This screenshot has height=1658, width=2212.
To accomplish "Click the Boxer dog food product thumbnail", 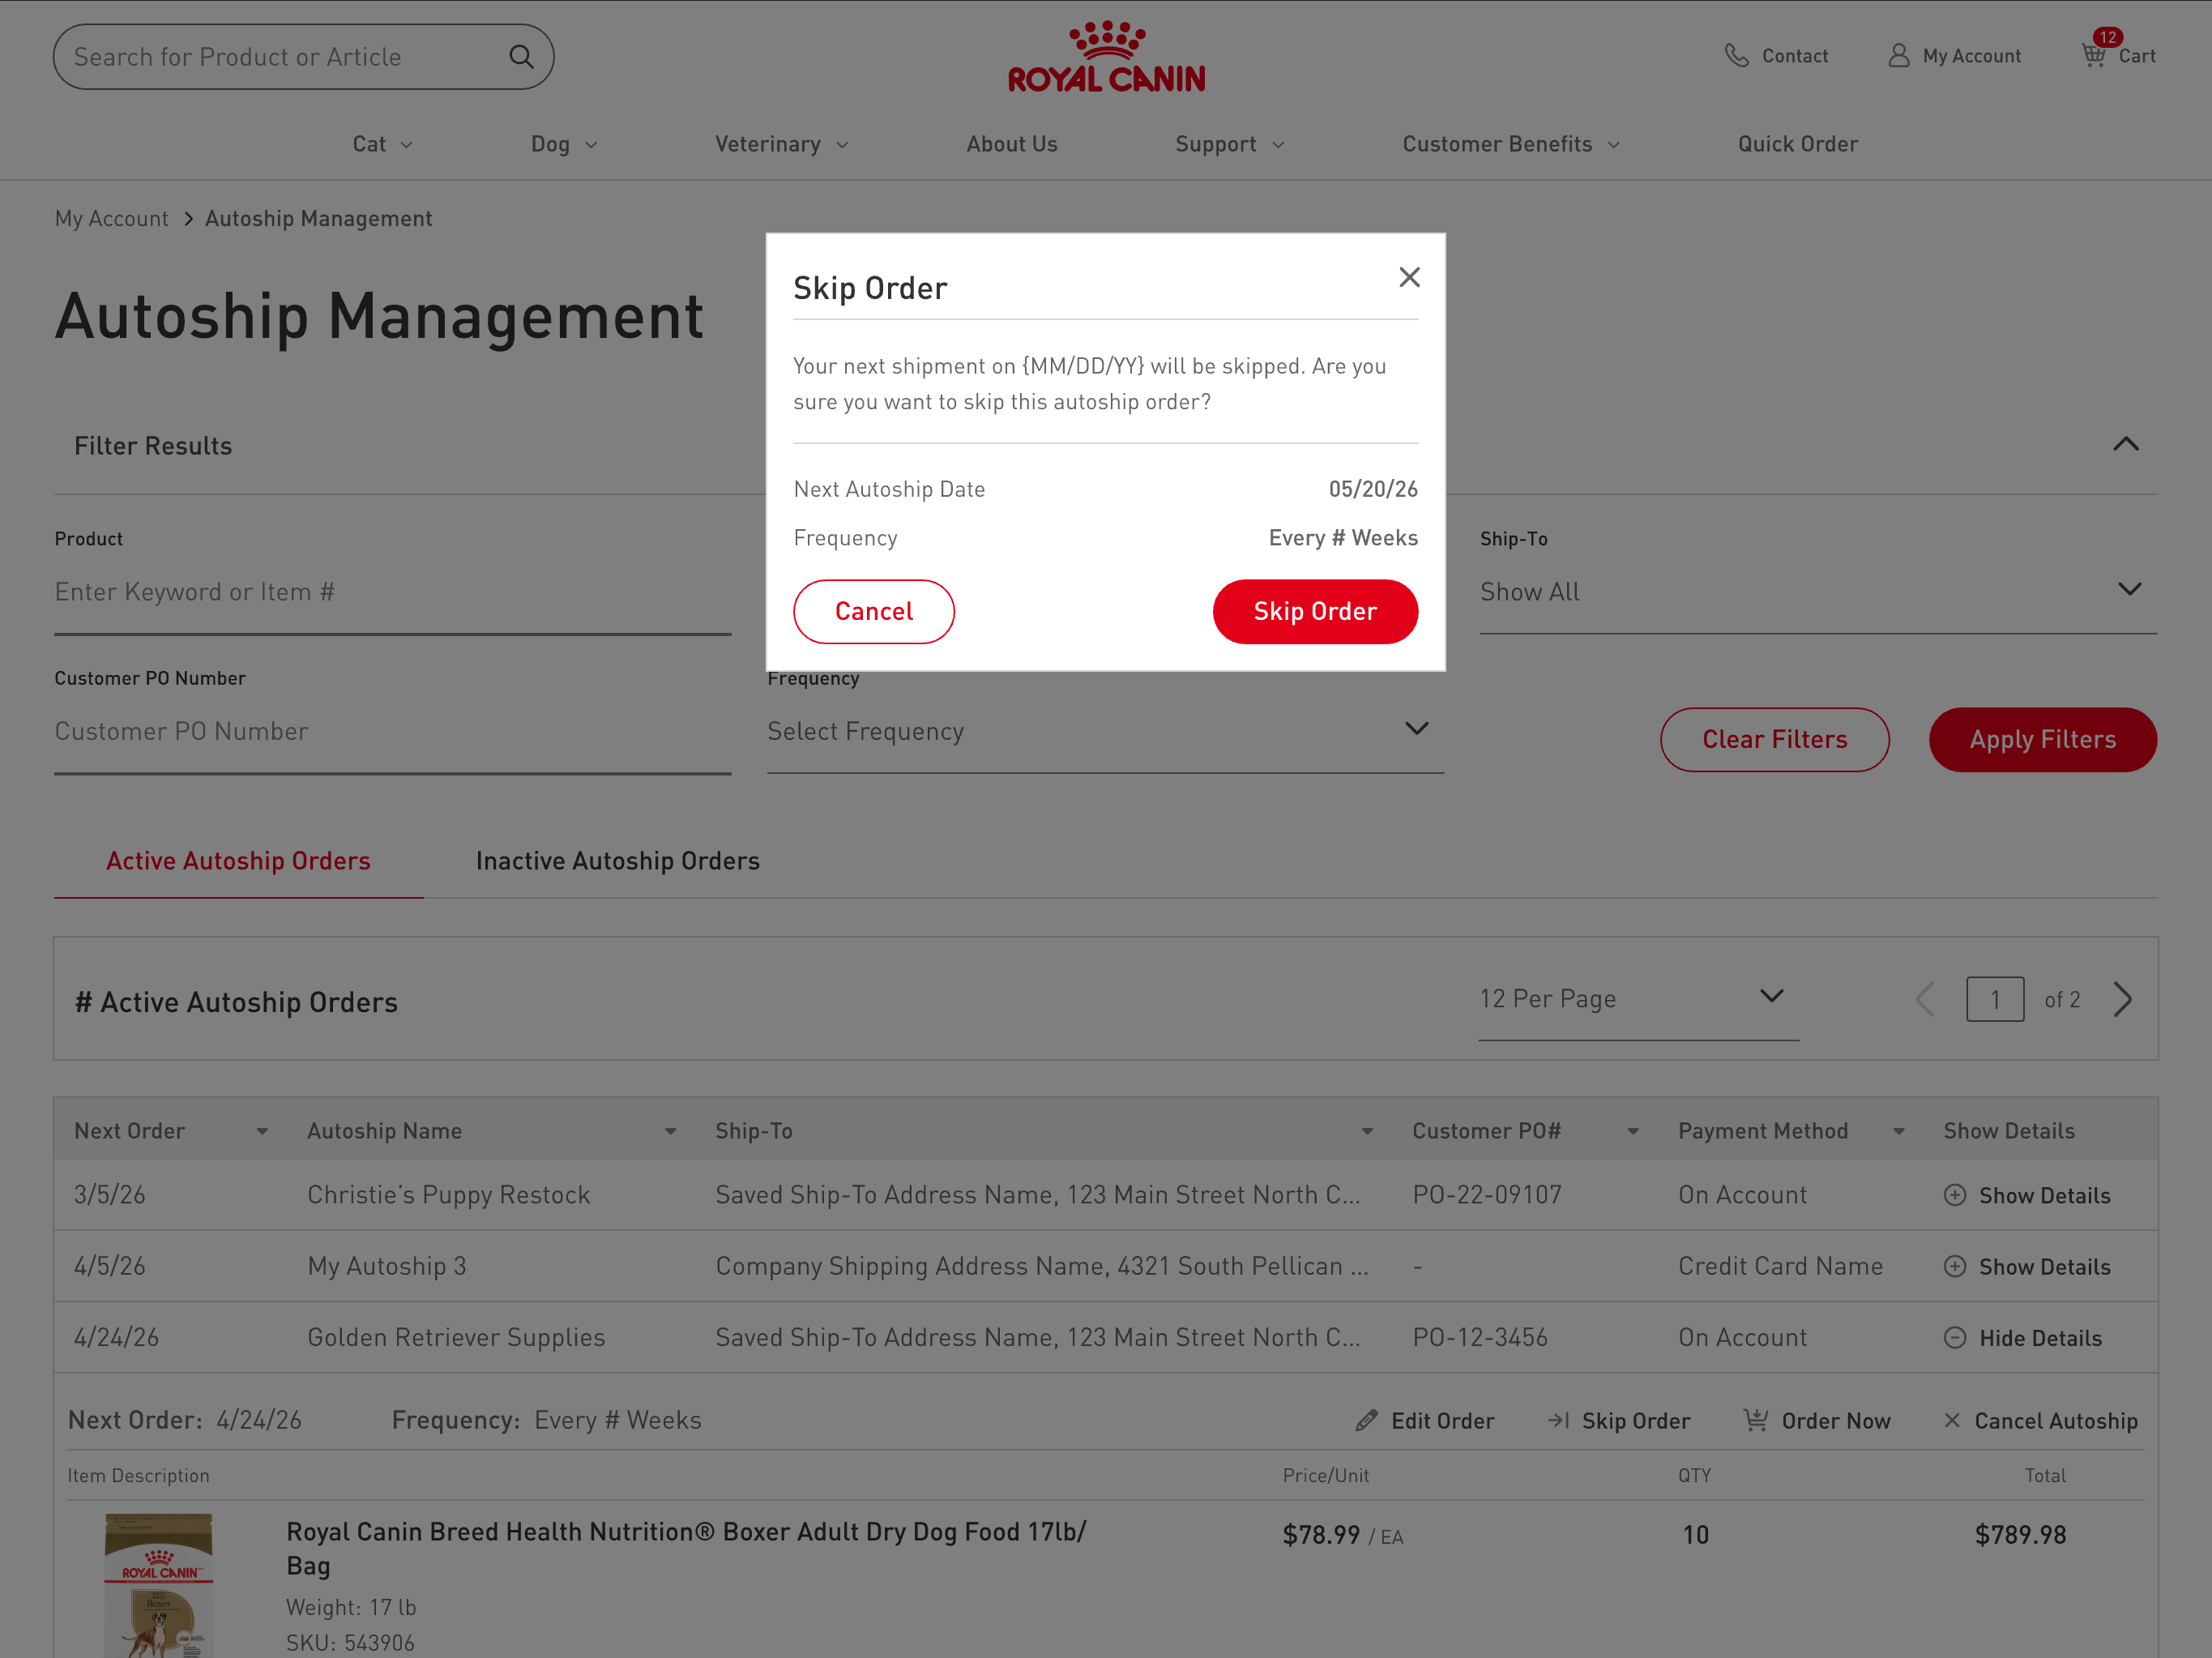I will pos(158,1585).
